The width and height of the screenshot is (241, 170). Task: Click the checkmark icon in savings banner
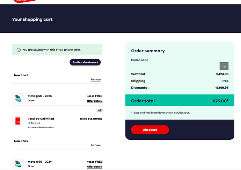(x=19, y=50)
